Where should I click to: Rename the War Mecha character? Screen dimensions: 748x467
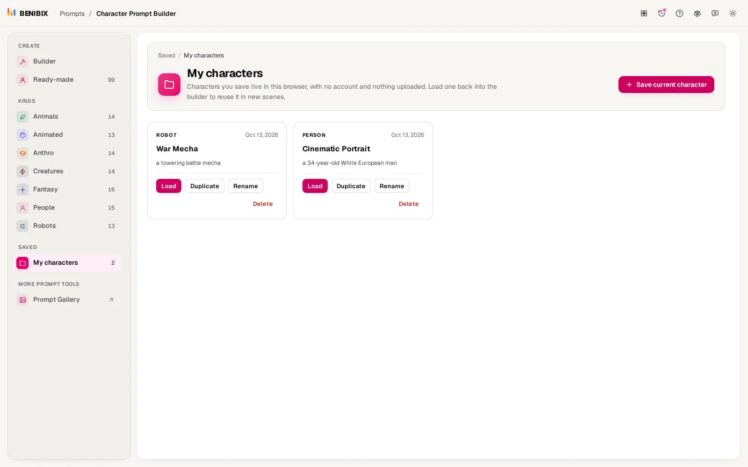(x=245, y=186)
